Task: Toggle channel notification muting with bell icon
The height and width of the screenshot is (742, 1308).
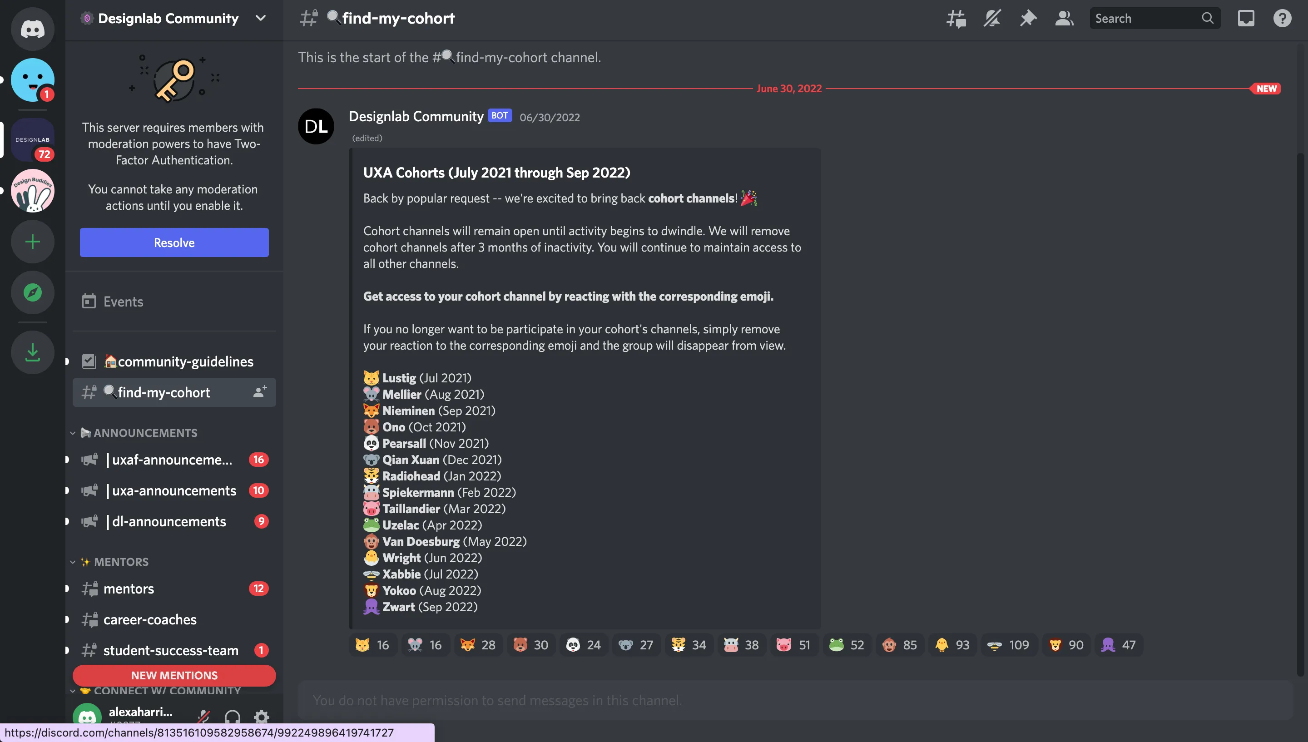Action: 992,18
